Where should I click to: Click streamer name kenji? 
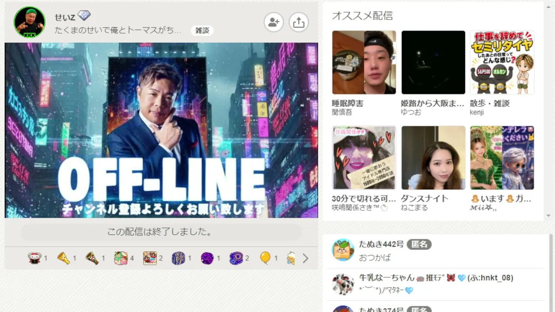click(477, 112)
